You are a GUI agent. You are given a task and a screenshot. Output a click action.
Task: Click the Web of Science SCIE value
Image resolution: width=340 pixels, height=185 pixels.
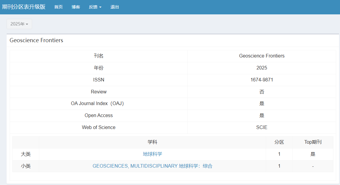tap(262, 128)
